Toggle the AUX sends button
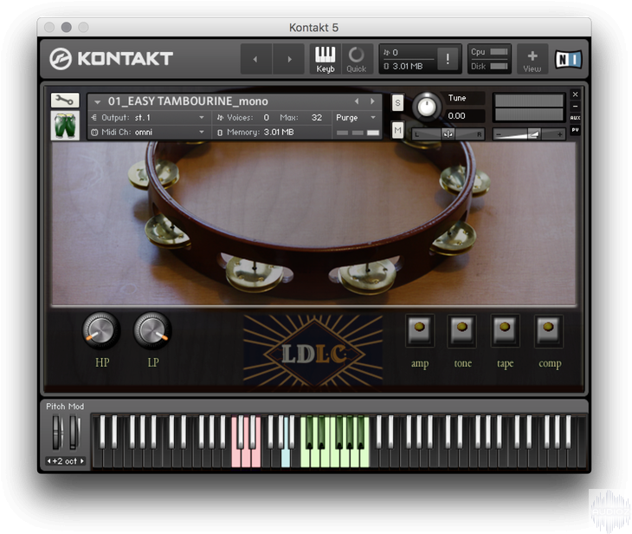Image resolution: width=632 pixels, height=534 pixels. coord(575,118)
